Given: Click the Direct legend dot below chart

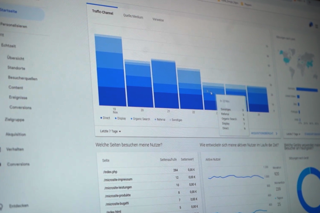Looking at the screenshot, I should pyautogui.click(x=101, y=118).
